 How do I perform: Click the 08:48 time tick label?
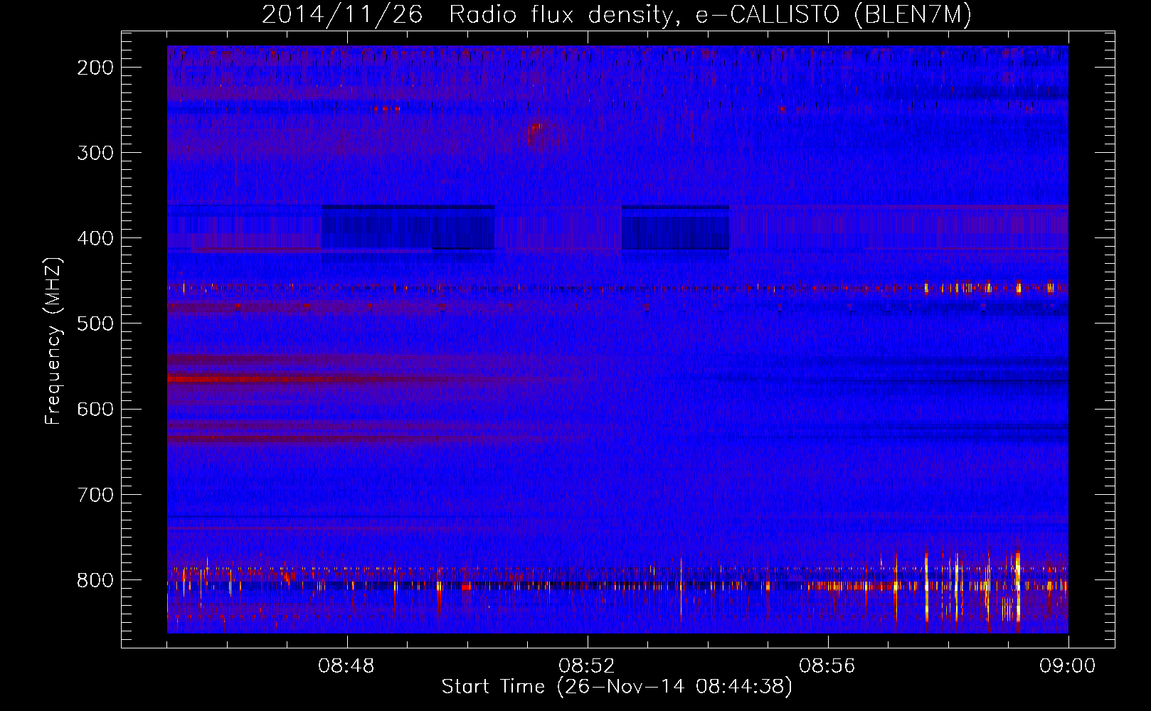click(x=346, y=666)
